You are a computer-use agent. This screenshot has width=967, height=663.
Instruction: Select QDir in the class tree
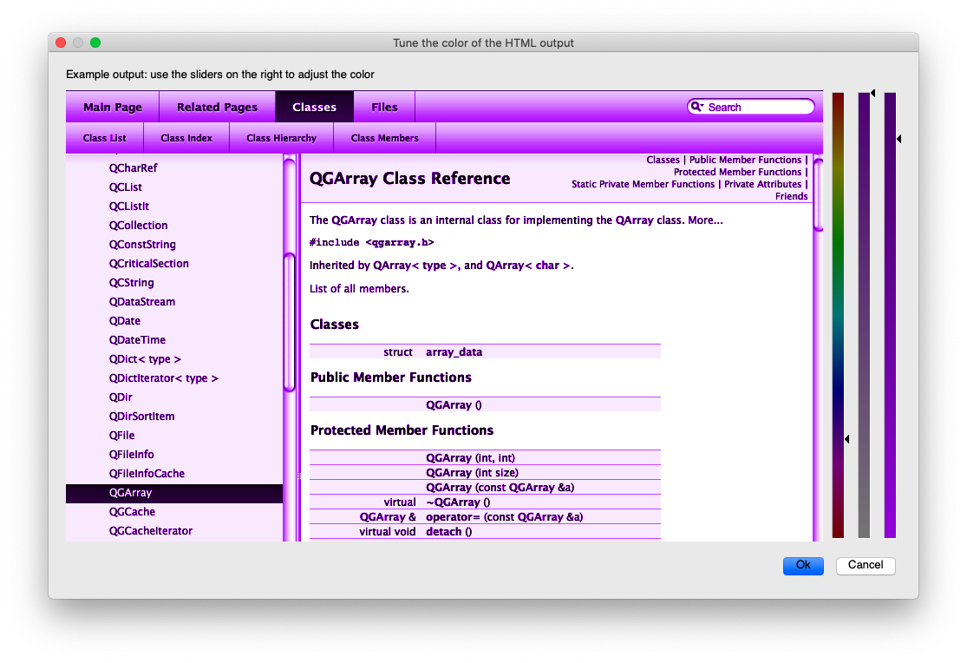point(121,397)
